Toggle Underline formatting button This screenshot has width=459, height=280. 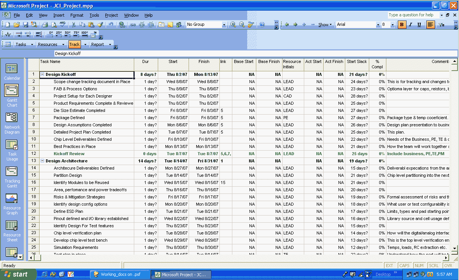coord(419,25)
